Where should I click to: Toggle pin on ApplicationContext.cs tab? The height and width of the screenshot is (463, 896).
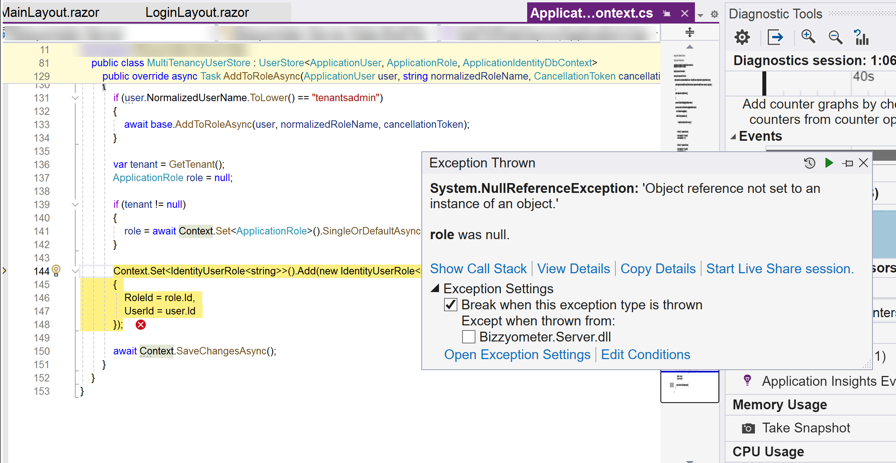click(x=666, y=13)
